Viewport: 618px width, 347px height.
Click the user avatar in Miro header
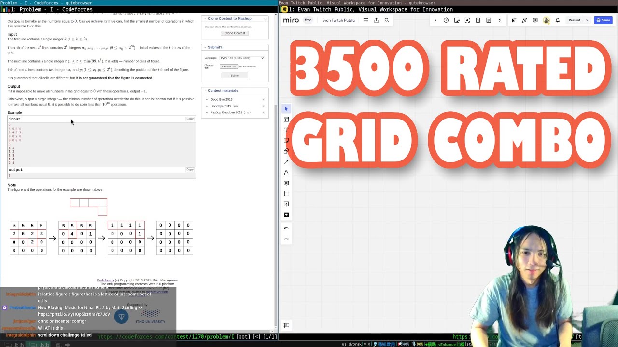tap(547, 20)
